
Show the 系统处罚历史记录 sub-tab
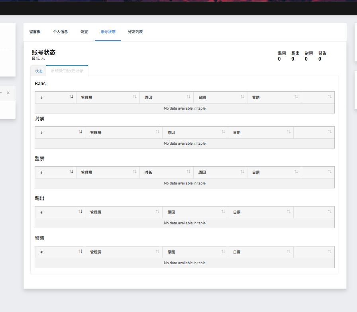[67, 71]
